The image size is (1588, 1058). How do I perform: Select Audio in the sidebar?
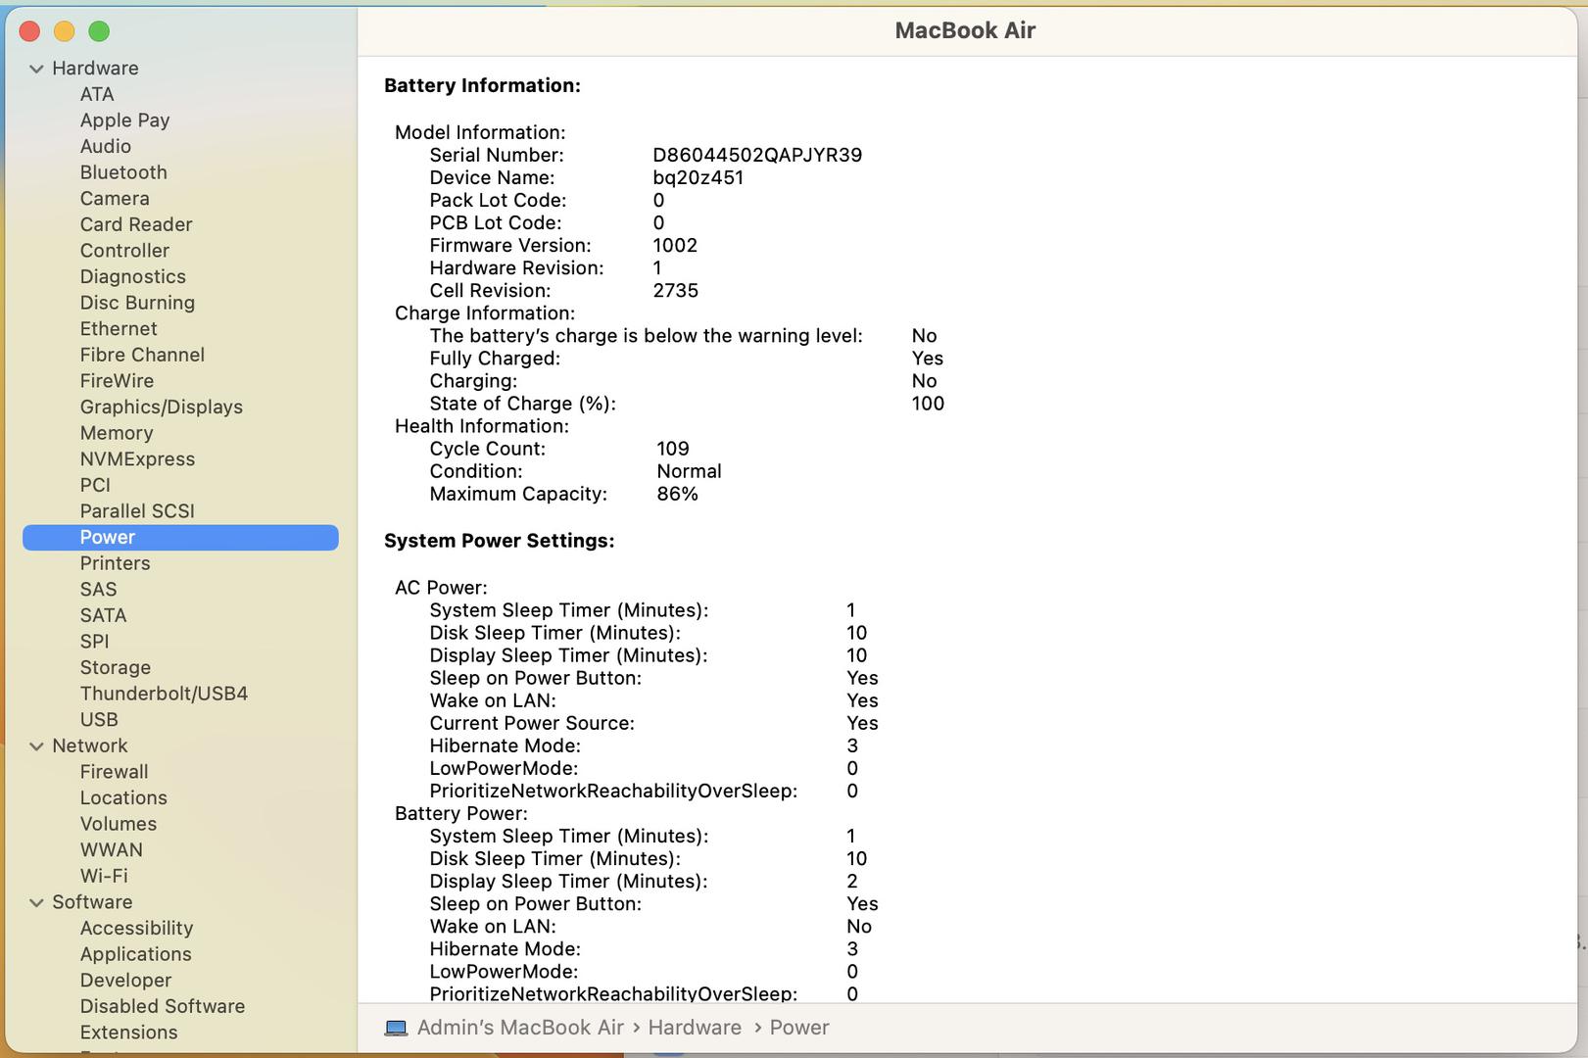105,146
